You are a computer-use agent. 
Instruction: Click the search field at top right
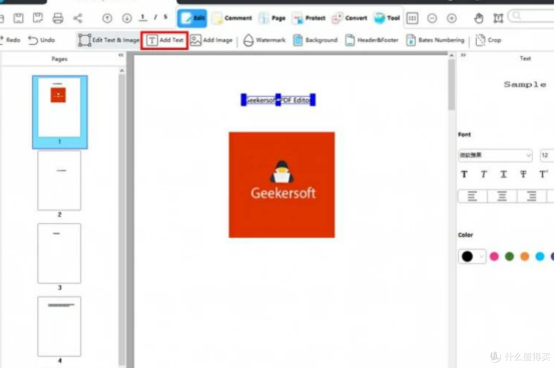[x=532, y=16]
